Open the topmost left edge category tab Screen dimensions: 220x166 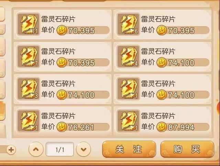tap(2, 14)
